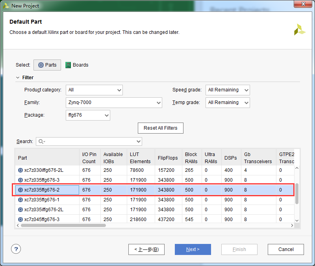
Task: Sort by Available IOBs column header
Action: [x=114, y=158]
